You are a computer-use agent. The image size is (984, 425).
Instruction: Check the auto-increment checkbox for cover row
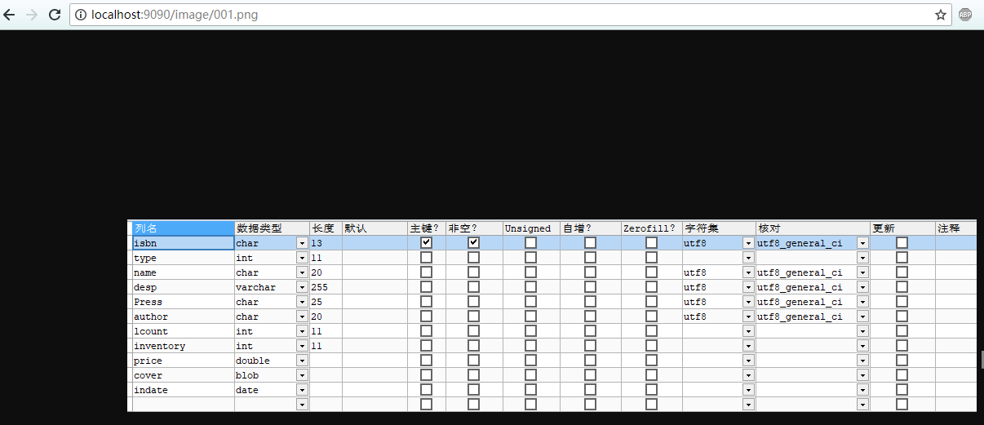click(590, 375)
